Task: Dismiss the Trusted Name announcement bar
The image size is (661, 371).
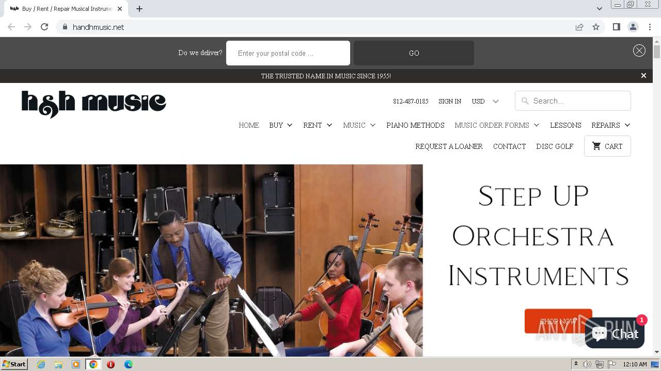Action: [643, 76]
